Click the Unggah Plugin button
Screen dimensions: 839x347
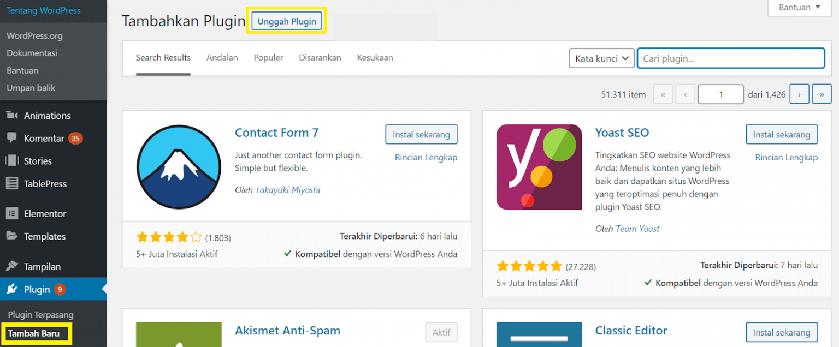tap(286, 21)
